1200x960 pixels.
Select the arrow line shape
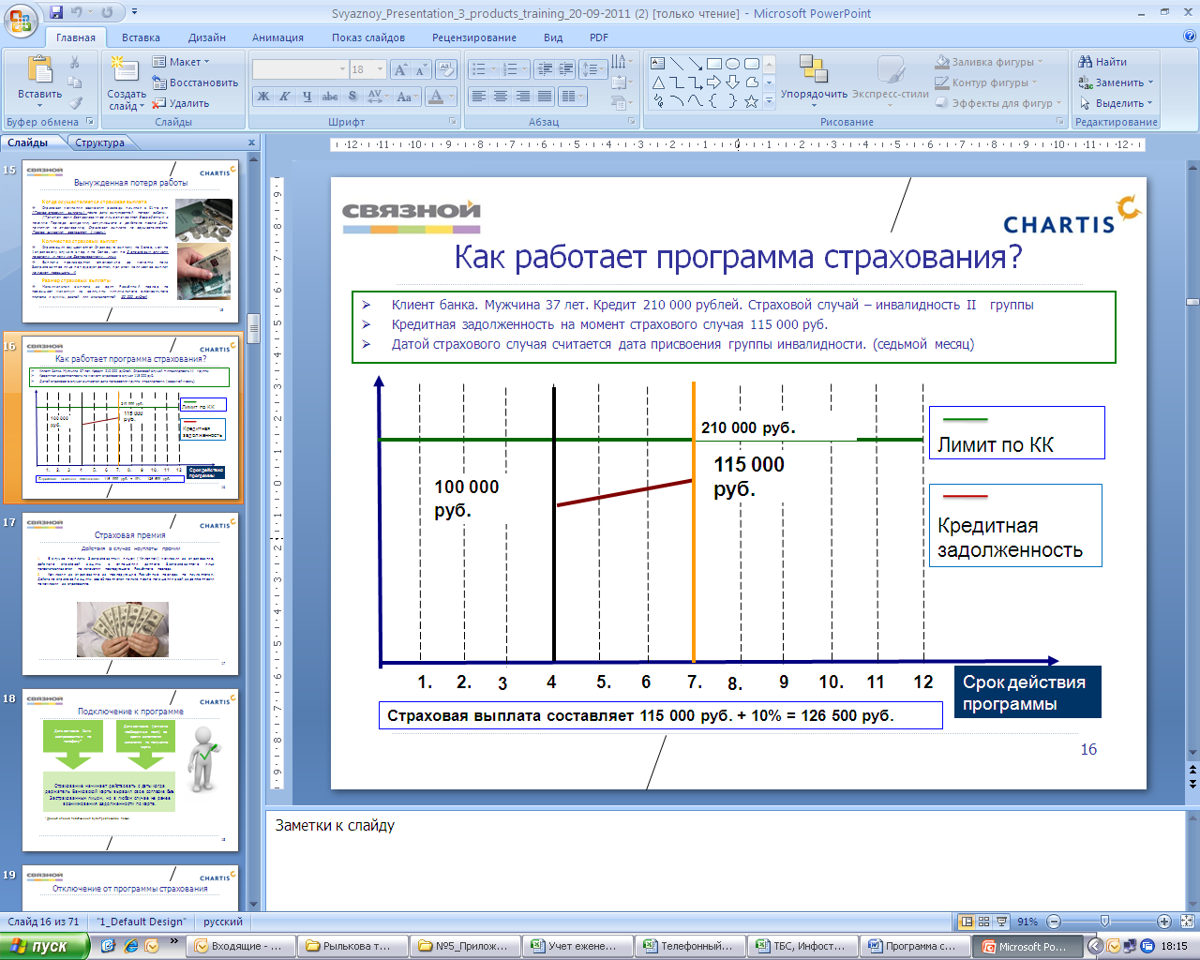click(696, 64)
